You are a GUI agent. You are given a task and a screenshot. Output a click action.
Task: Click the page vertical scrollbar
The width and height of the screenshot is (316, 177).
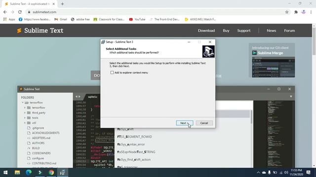coord(314,41)
